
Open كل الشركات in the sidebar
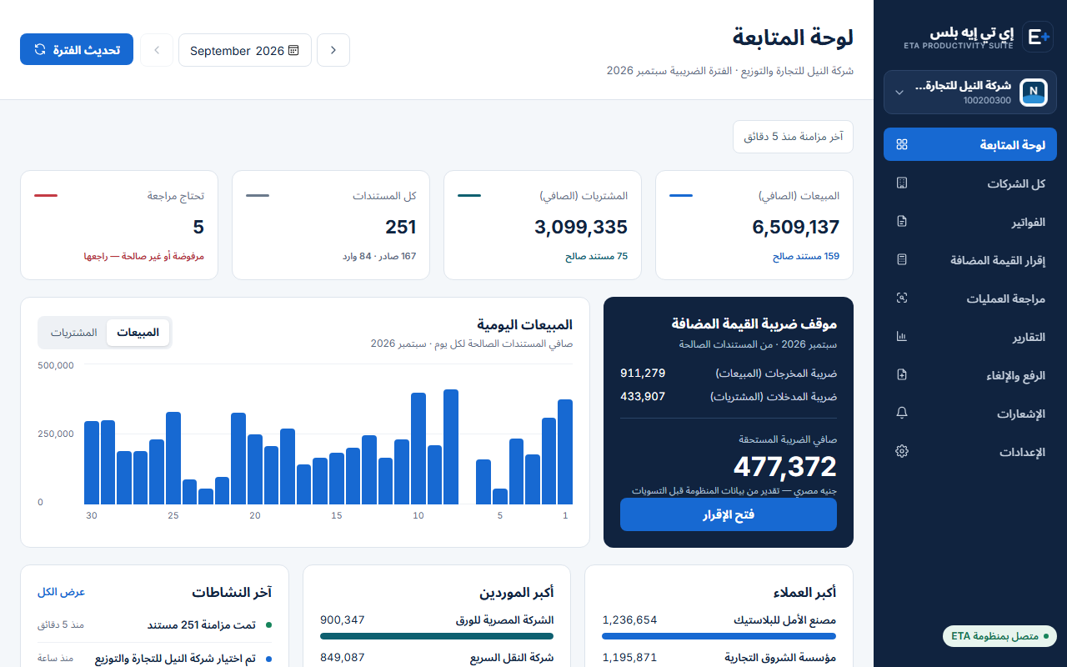[970, 183]
